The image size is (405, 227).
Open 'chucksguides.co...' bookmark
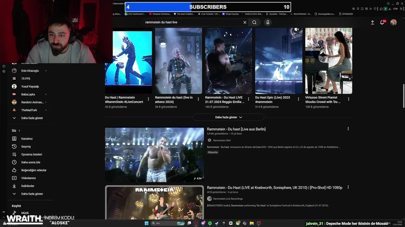325,14
